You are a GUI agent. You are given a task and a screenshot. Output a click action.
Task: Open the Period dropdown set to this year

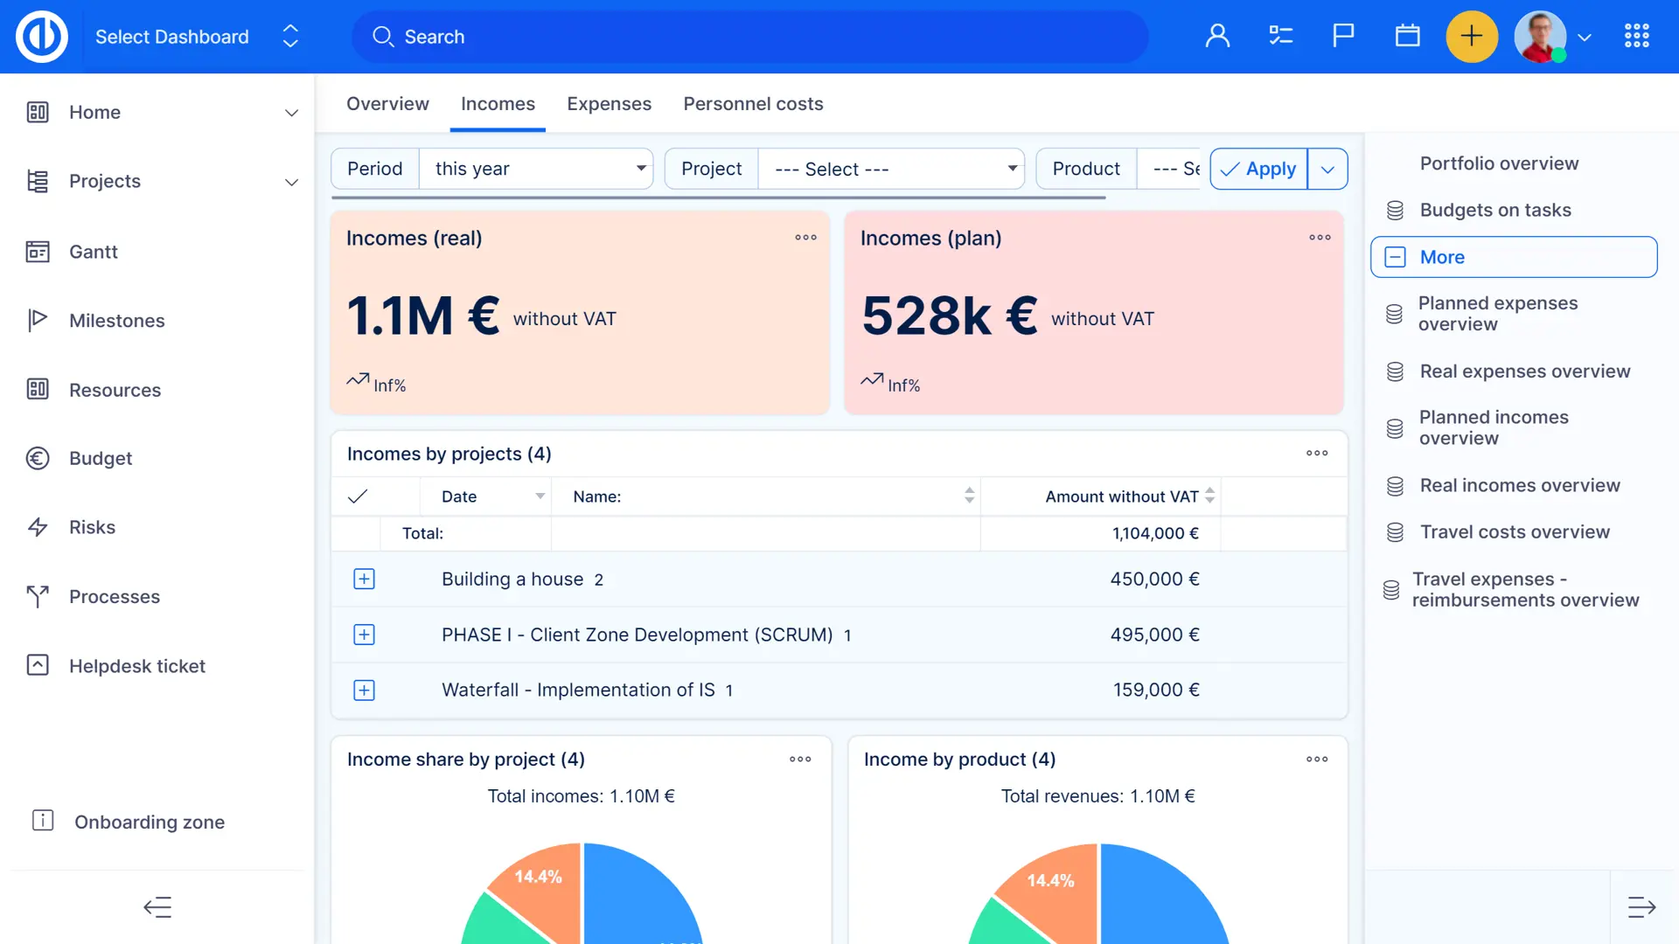(536, 169)
